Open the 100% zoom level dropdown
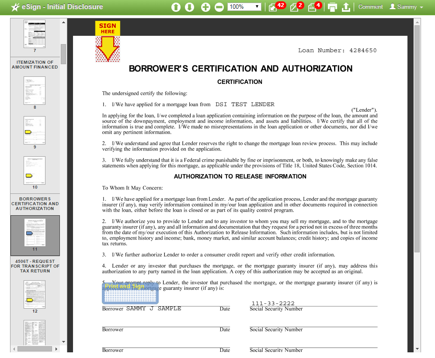Viewport: 435px width, 358px height. (x=244, y=7)
